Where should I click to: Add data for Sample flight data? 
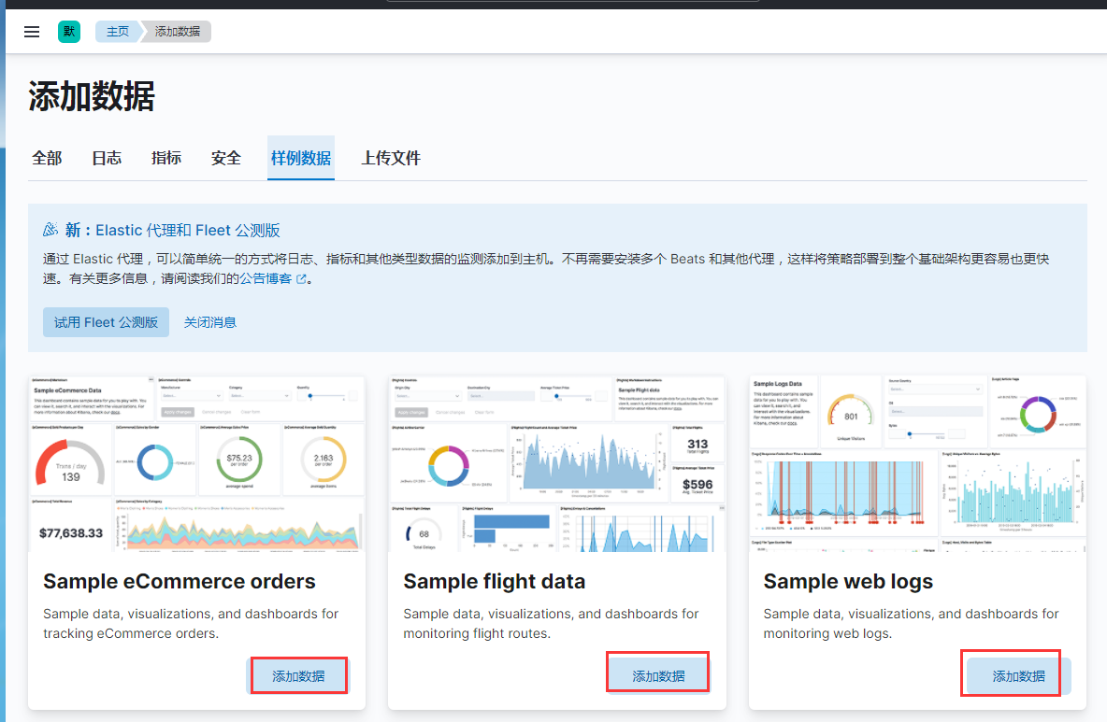tap(658, 676)
